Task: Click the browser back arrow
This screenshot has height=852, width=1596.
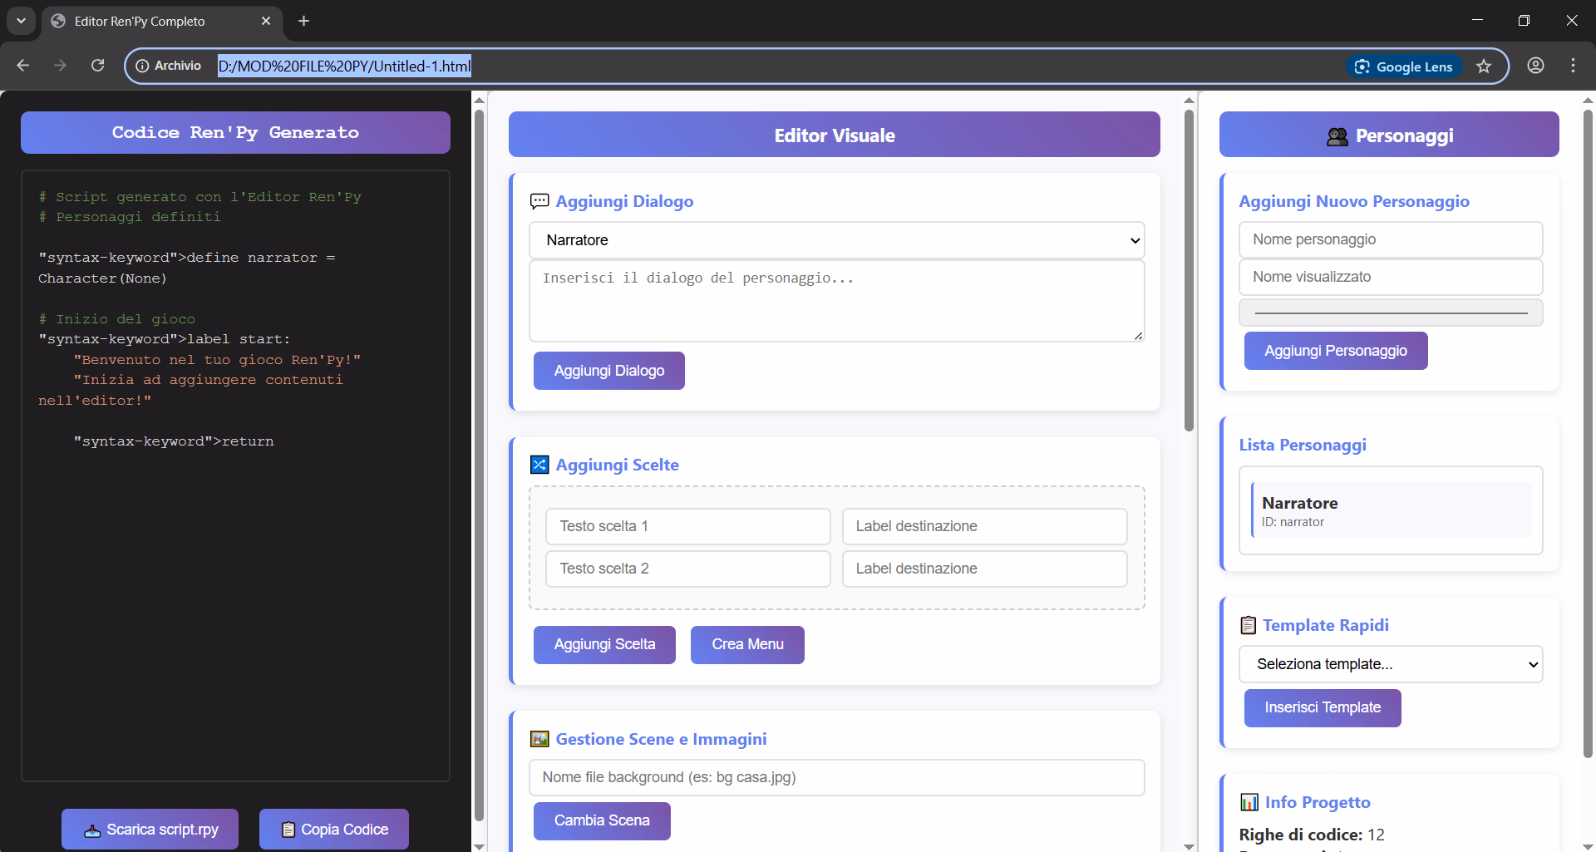Action: [x=23, y=66]
